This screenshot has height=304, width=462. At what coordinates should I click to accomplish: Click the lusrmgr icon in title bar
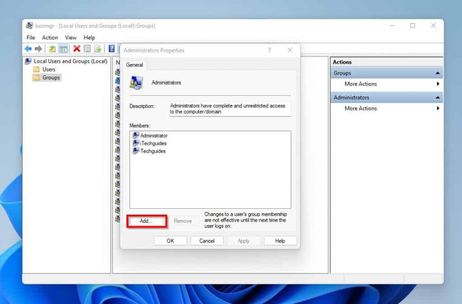pos(29,26)
